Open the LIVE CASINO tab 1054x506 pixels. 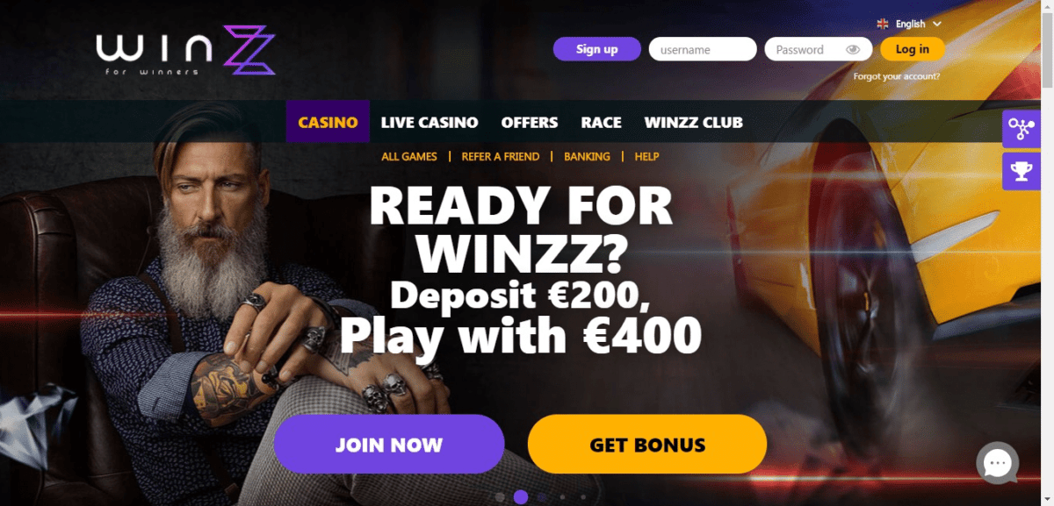(x=430, y=123)
